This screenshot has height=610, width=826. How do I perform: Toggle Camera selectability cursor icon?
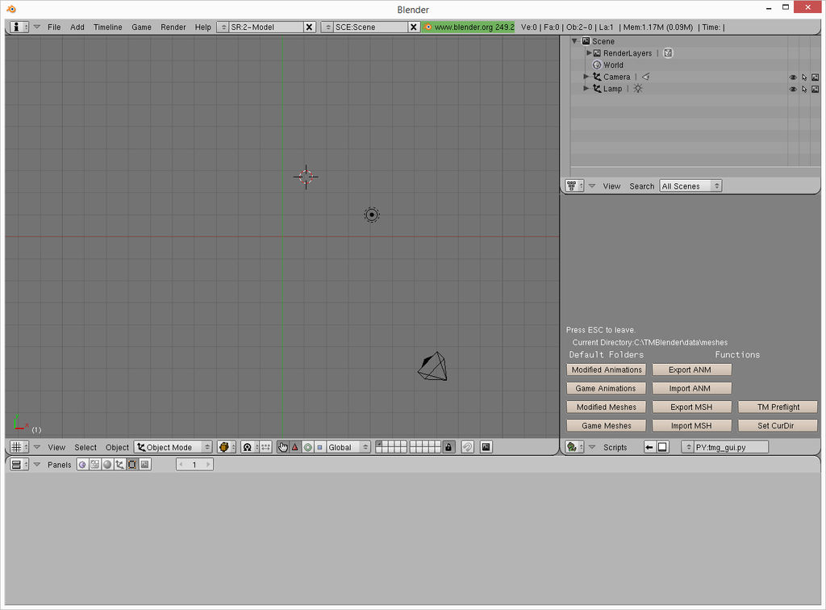click(804, 77)
